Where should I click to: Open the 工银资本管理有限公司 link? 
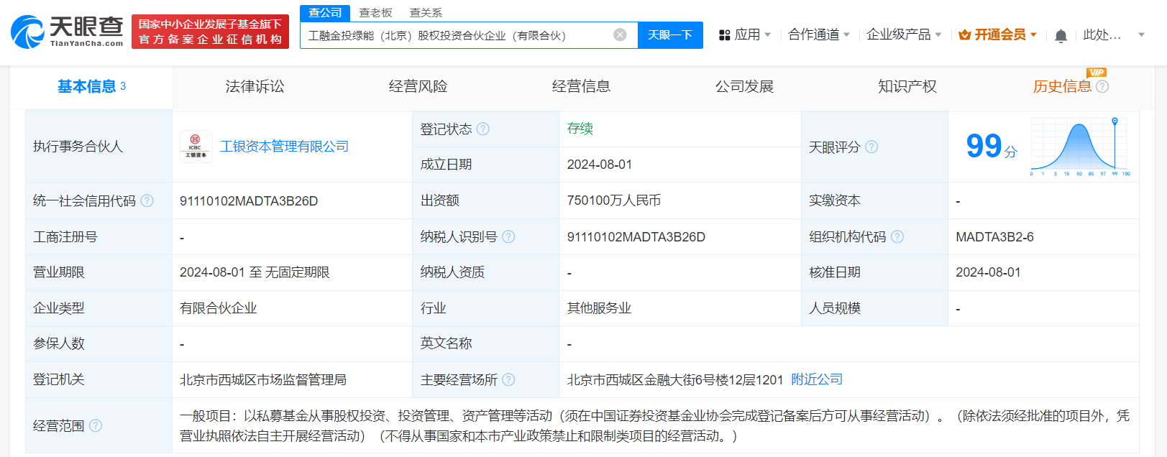pos(284,147)
